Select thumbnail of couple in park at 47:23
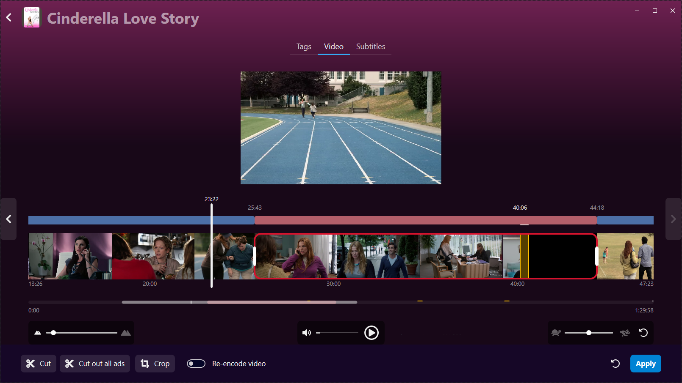This screenshot has width=682, height=383. 625,256
